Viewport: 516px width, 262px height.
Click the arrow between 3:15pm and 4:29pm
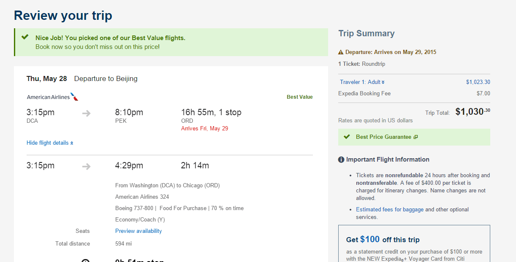pos(87,166)
